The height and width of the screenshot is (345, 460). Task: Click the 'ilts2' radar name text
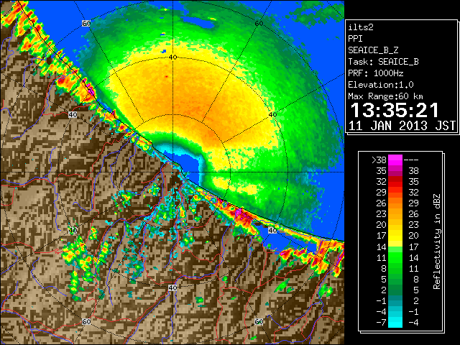click(x=361, y=27)
